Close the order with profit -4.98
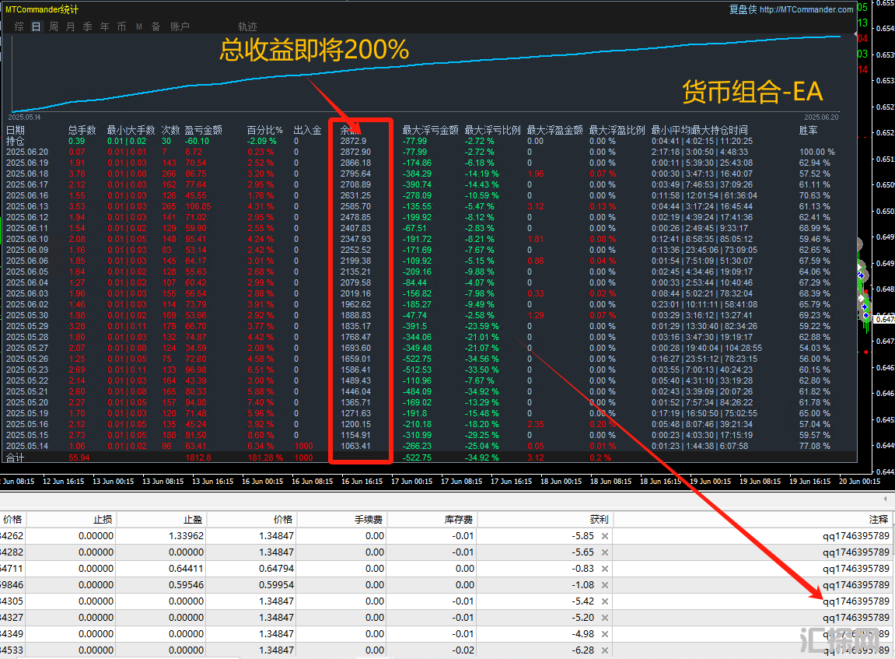Viewport: 895px width, 659px height. pos(604,634)
